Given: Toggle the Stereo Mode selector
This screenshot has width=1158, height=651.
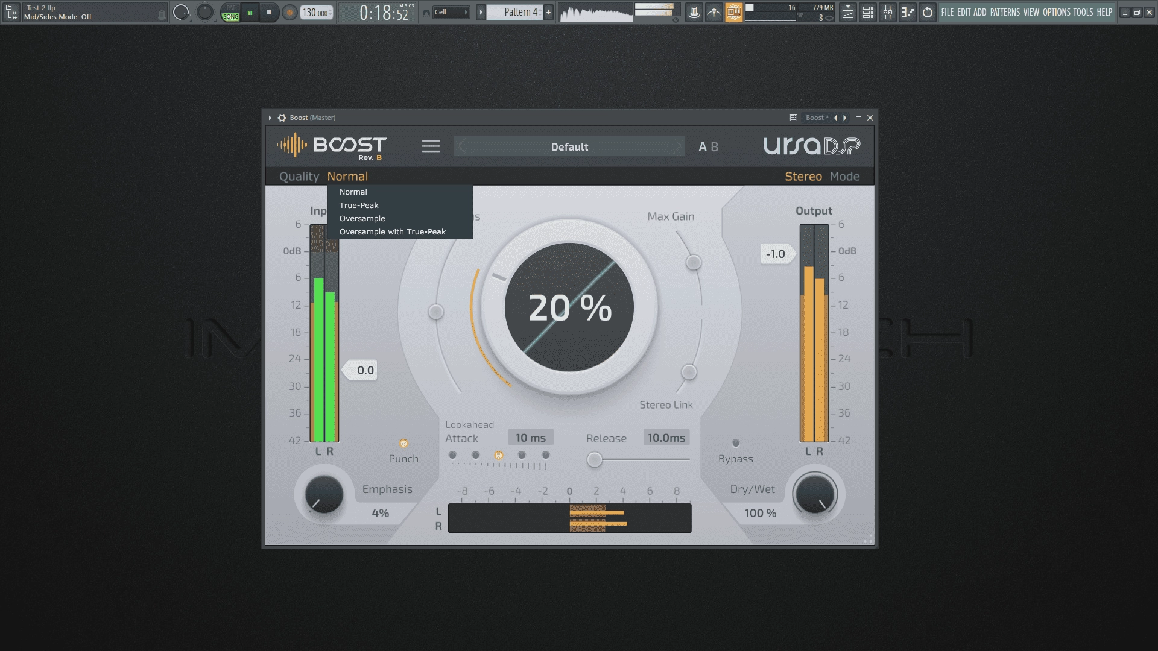Looking at the screenshot, I should click(803, 177).
